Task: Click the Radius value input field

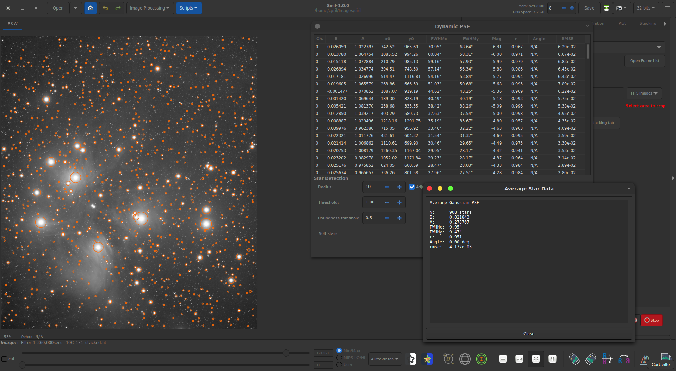Action: [372, 187]
